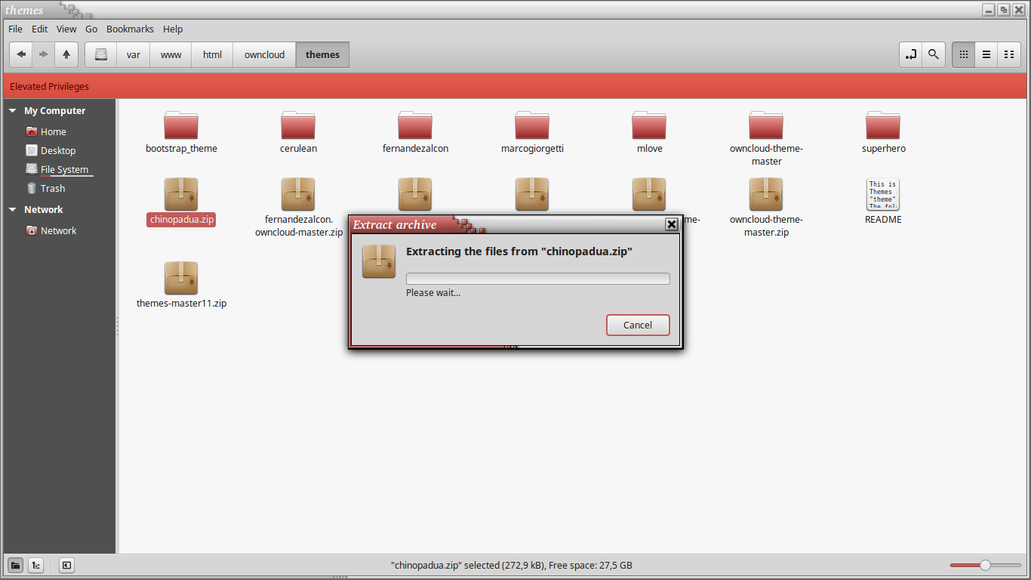Open Desktop in the sidebar
The height and width of the screenshot is (580, 1031).
tap(58, 150)
